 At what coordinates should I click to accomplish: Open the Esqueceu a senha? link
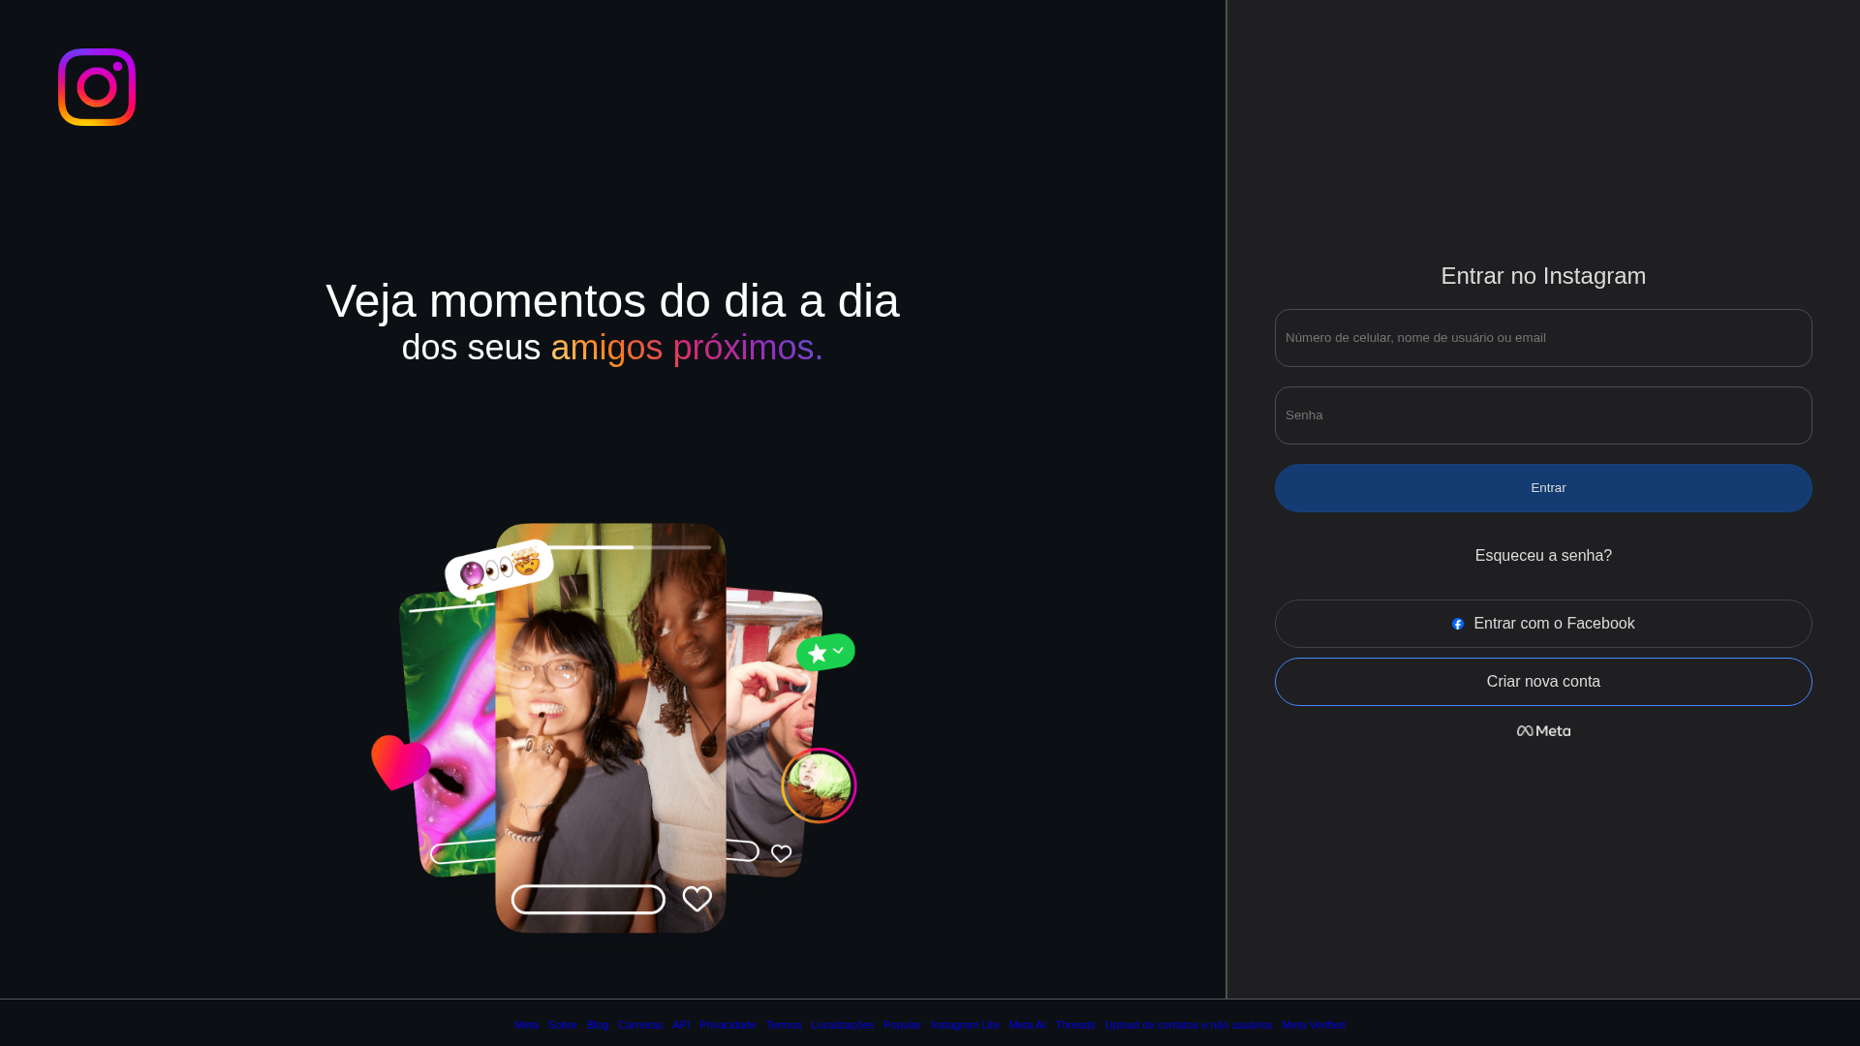[1543, 556]
